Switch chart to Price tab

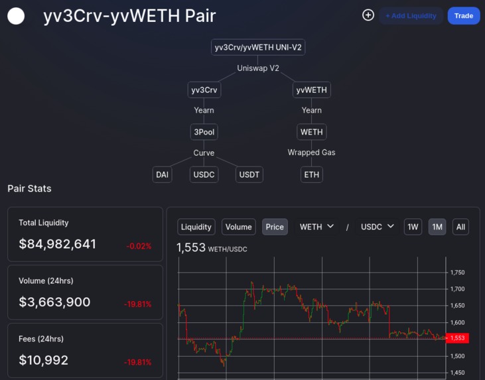click(x=275, y=227)
